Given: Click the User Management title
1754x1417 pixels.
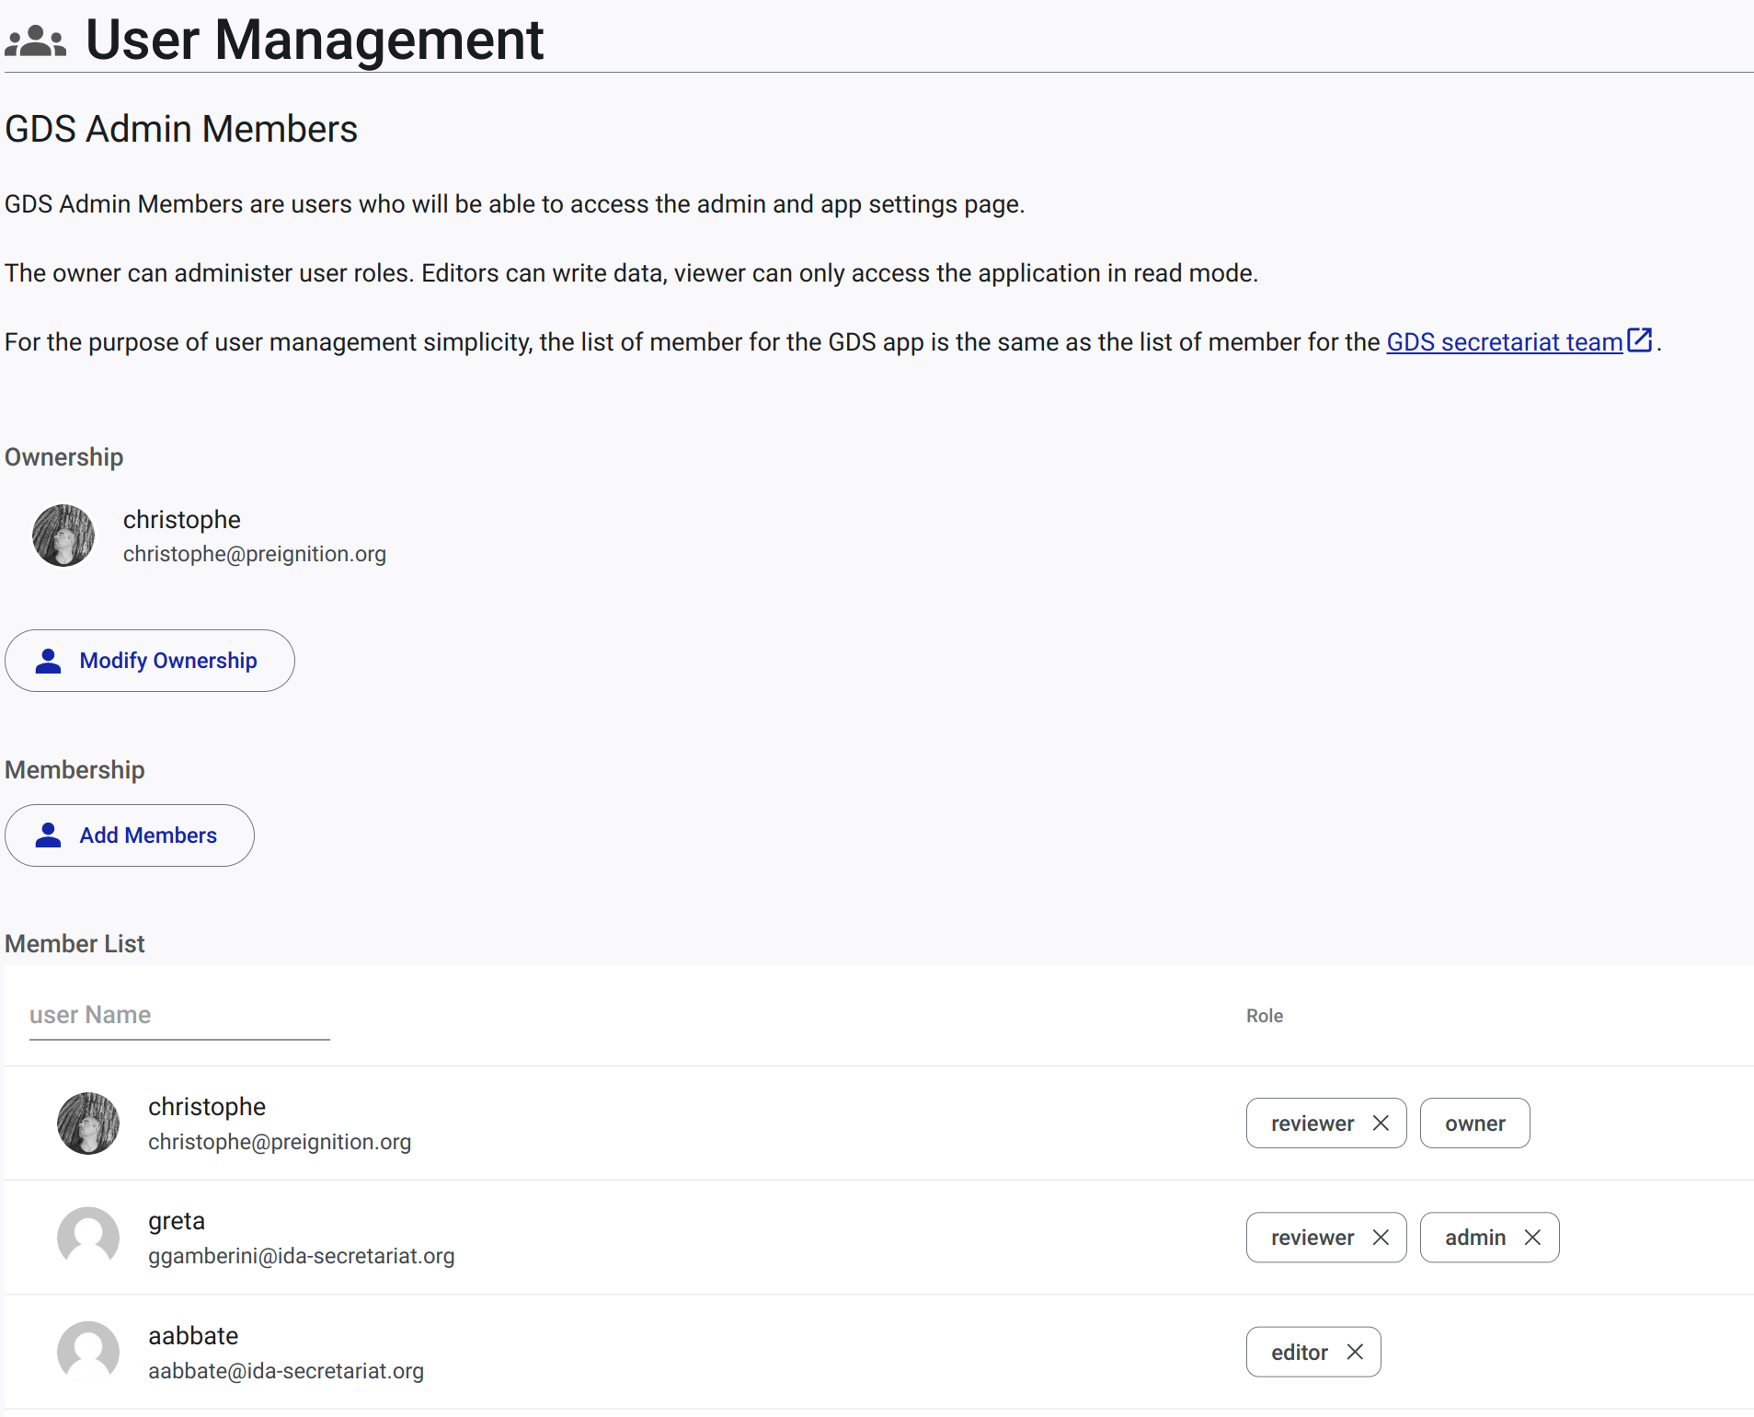Looking at the screenshot, I should [x=315, y=40].
